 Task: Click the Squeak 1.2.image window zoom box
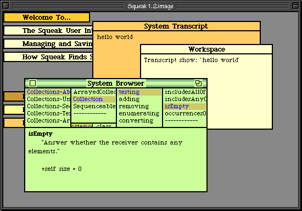(295, 6)
